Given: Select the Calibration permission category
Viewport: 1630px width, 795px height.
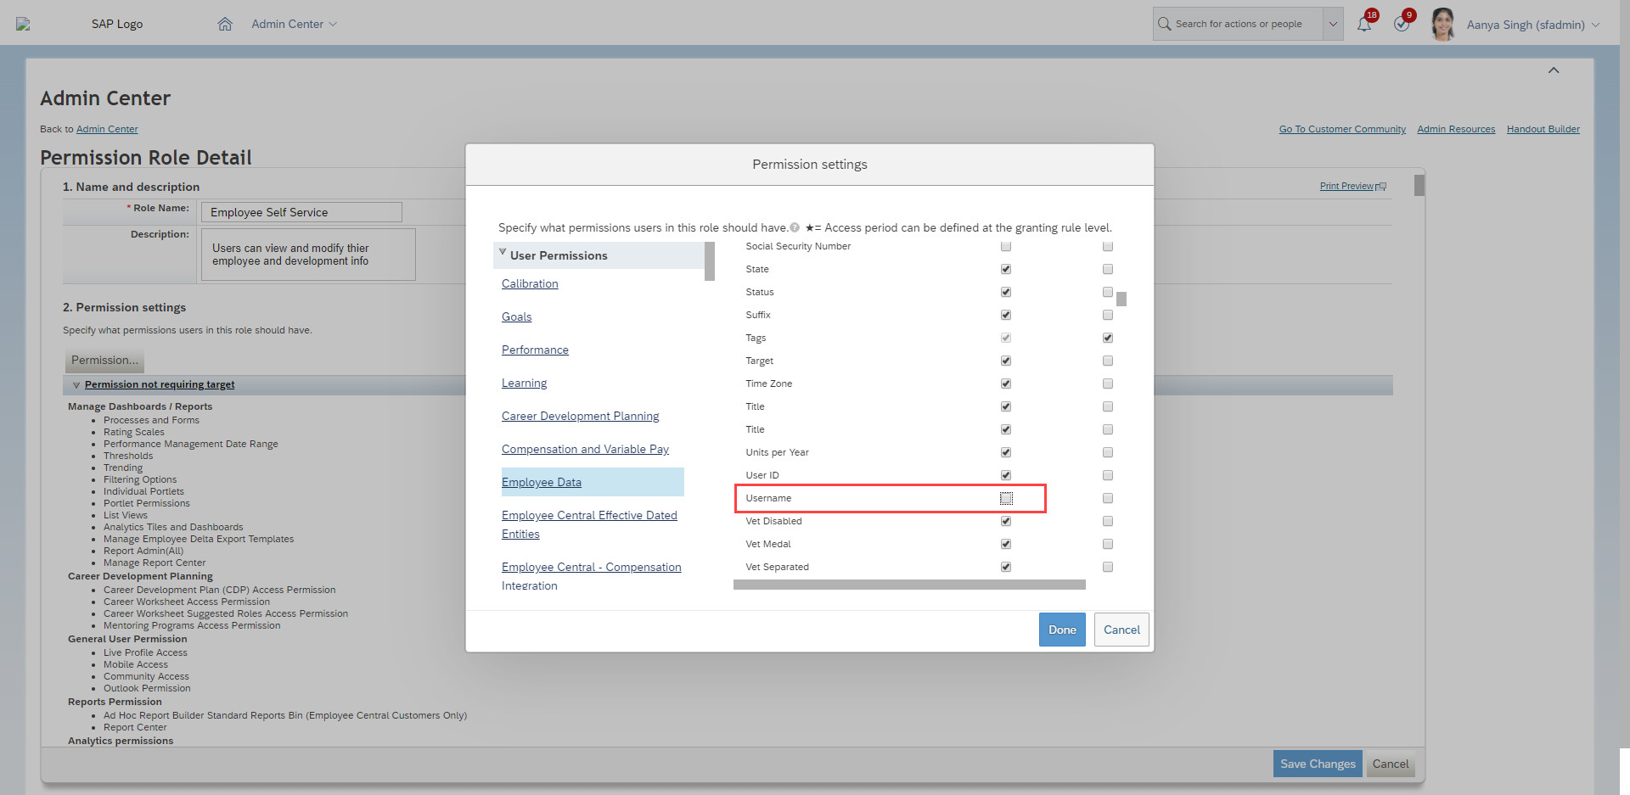Looking at the screenshot, I should (530, 283).
